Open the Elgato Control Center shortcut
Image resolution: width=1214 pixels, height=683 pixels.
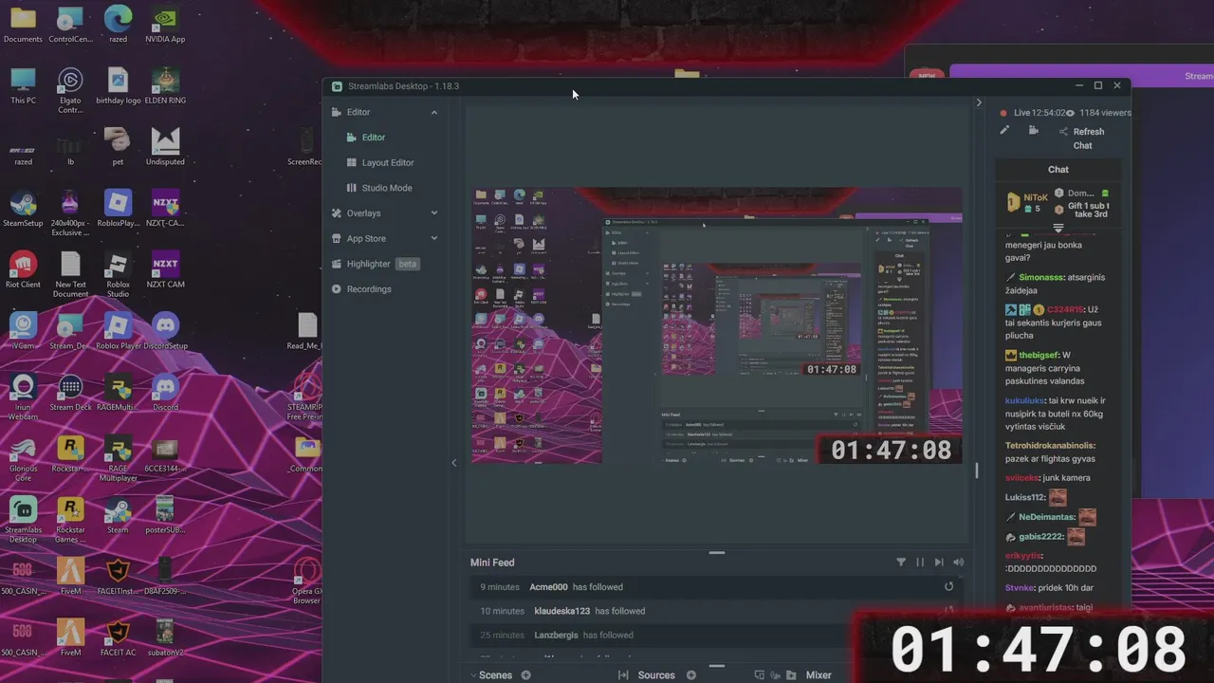pos(70,90)
